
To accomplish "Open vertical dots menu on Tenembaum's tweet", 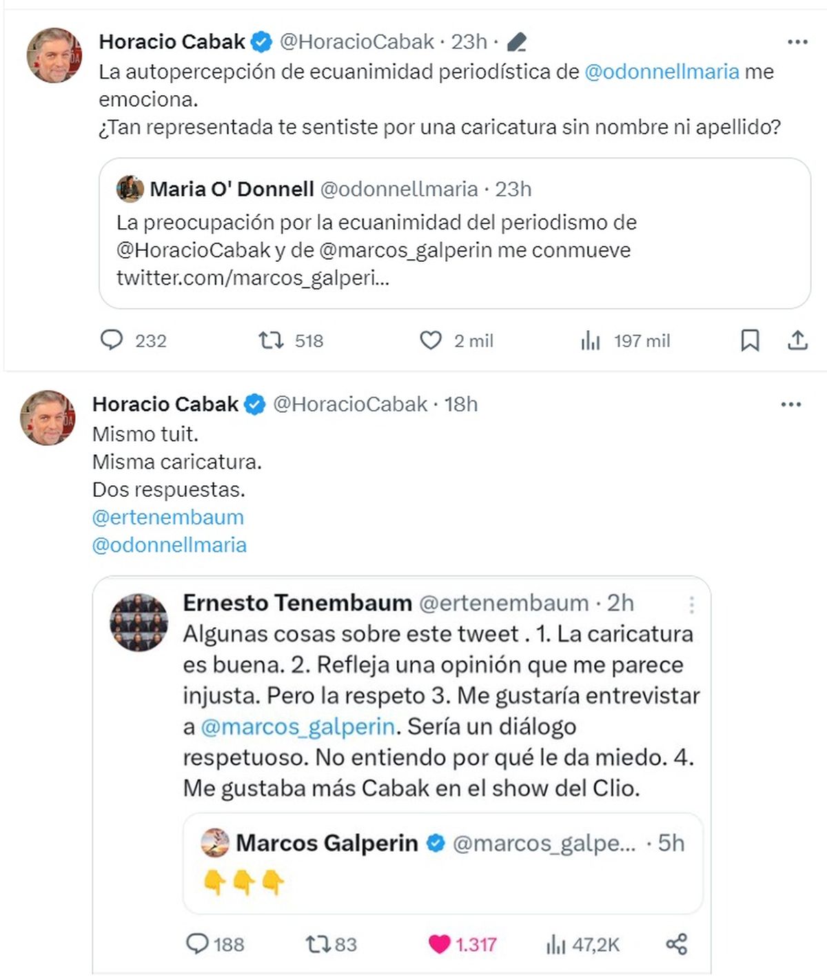I will 691,605.
